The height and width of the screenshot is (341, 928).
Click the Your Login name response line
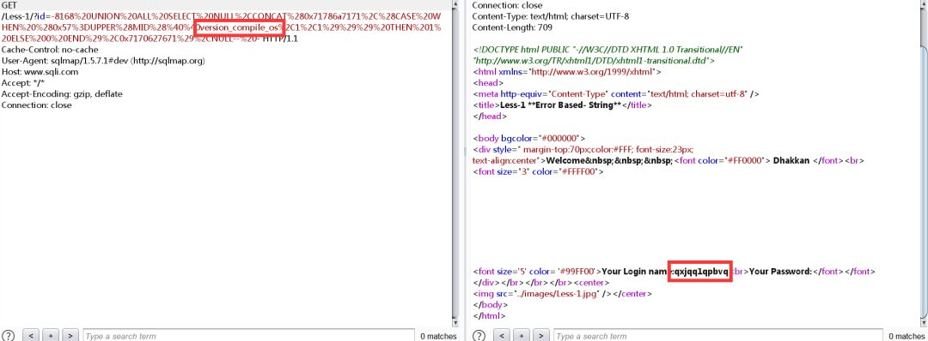675,272
